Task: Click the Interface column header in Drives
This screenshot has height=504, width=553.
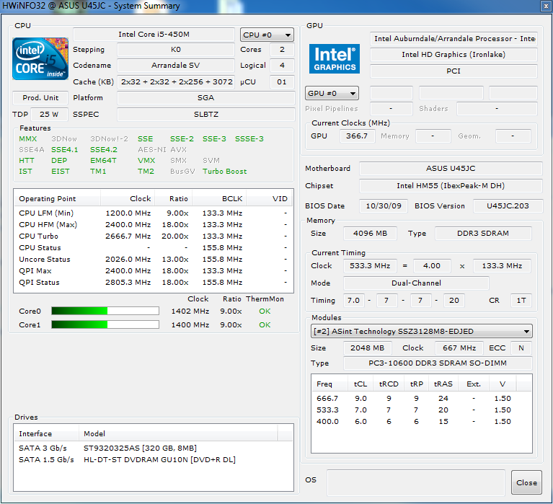Action: click(46, 433)
